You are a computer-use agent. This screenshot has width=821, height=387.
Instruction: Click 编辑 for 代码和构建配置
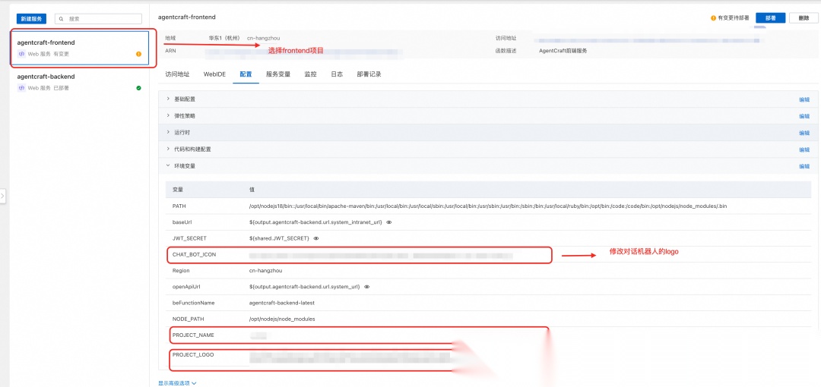pos(804,149)
